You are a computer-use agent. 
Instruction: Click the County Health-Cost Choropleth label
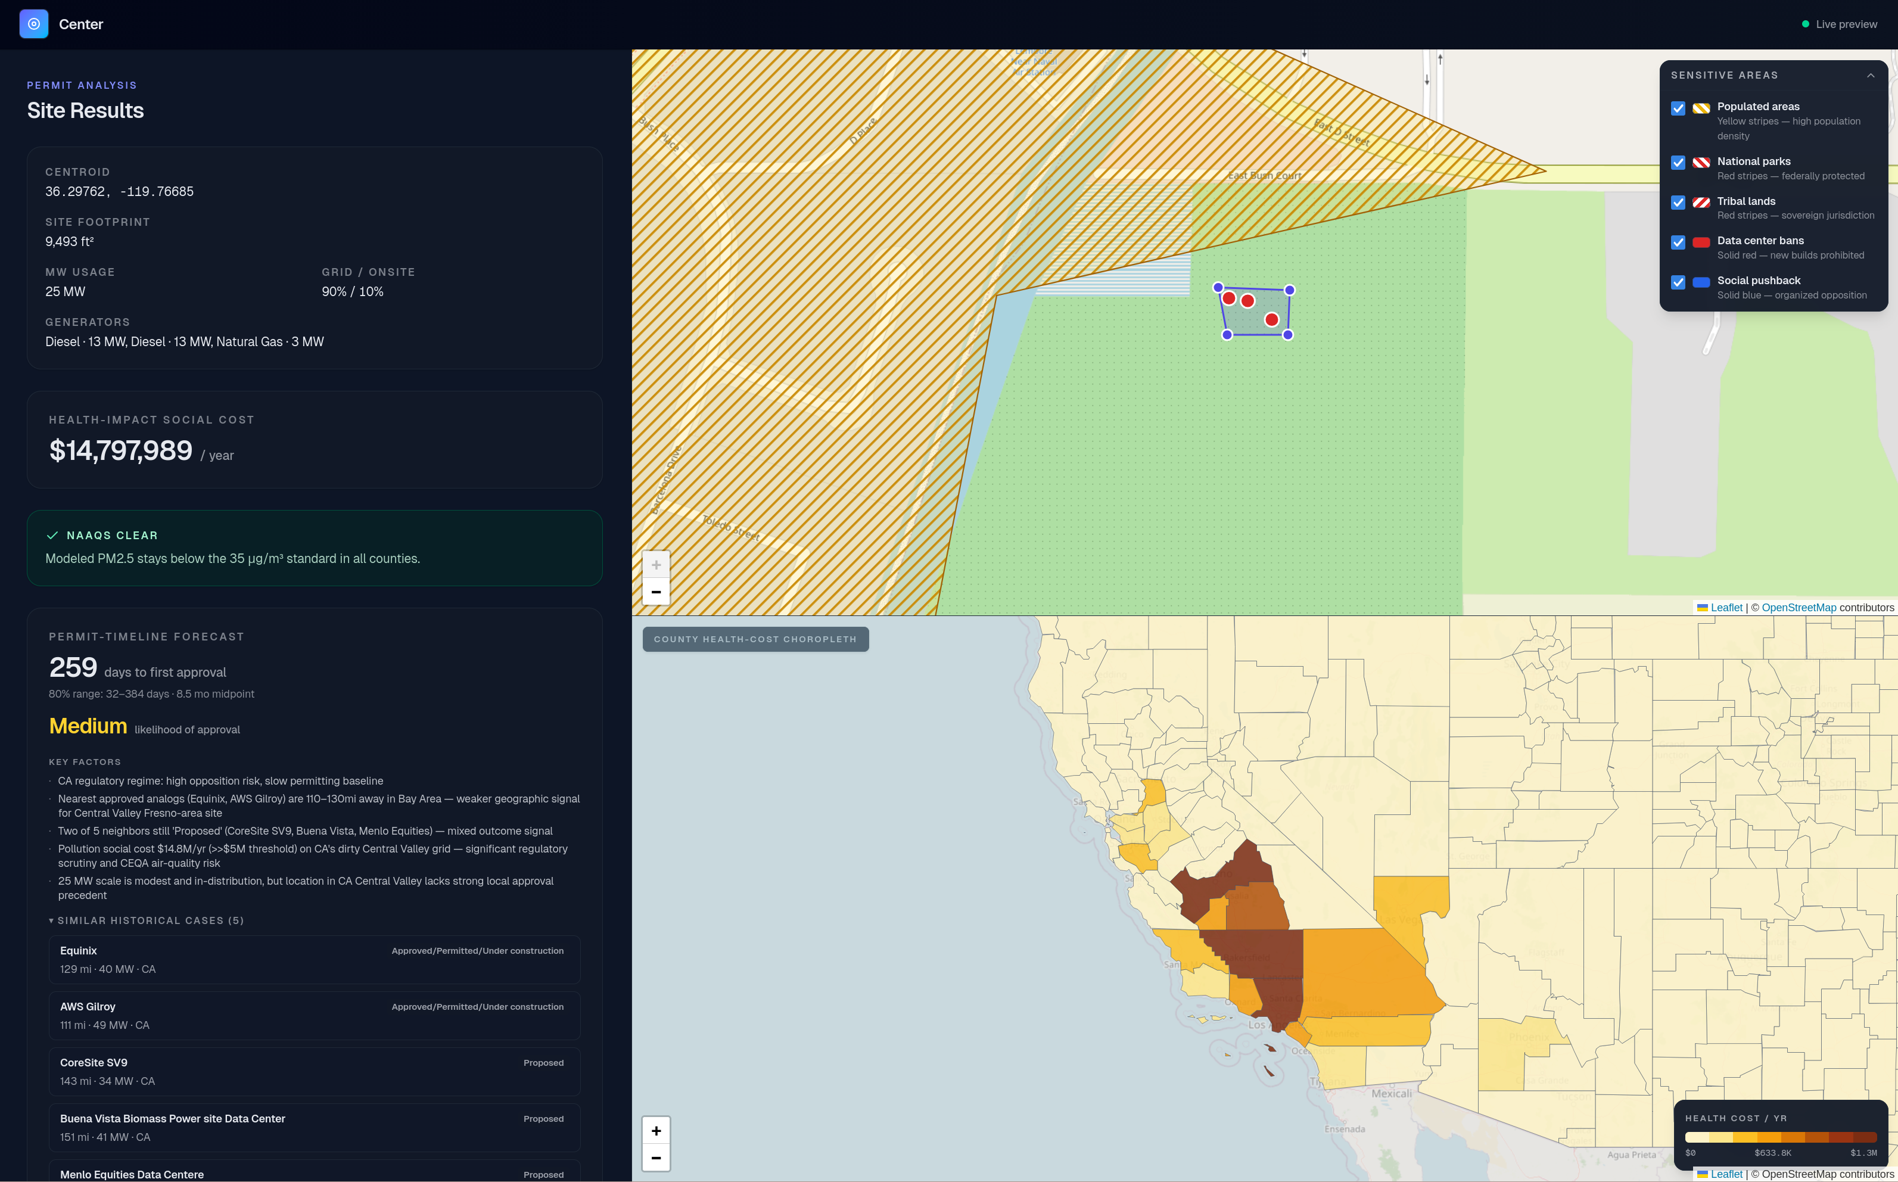pyautogui.click(x=755, y=639)
